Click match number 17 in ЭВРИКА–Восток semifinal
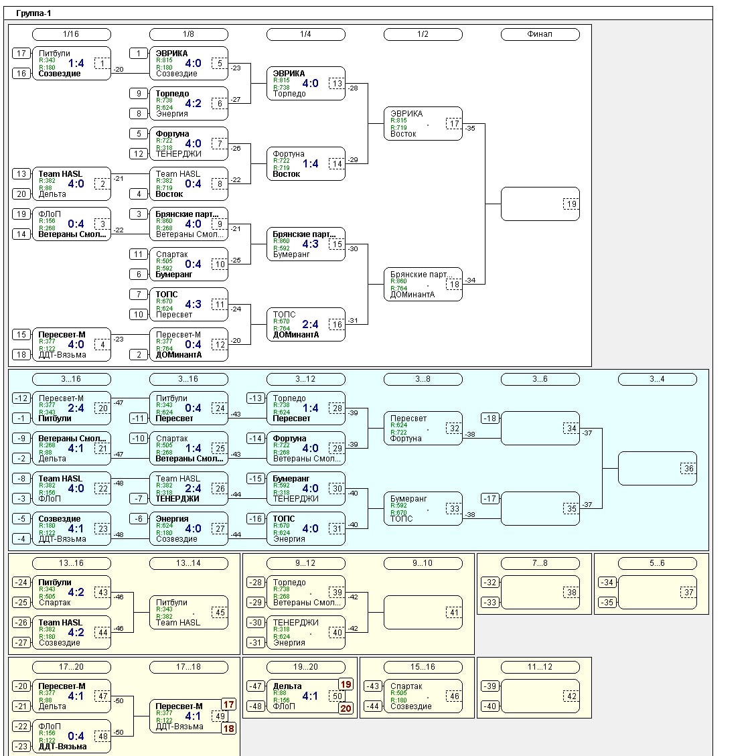 coord(454,124)
